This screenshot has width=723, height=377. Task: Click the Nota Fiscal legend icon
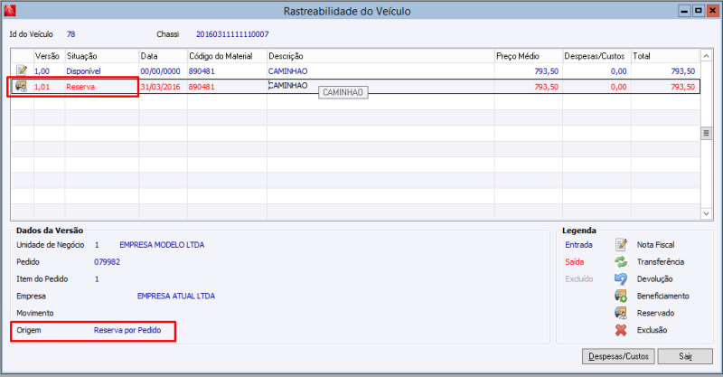621,245
